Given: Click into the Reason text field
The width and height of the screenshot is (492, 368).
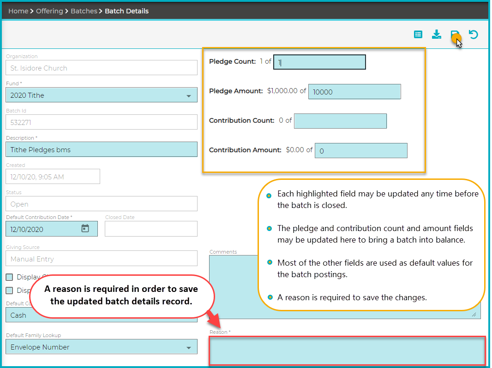Looking at the screenshot, I should (x=348, y=351).
